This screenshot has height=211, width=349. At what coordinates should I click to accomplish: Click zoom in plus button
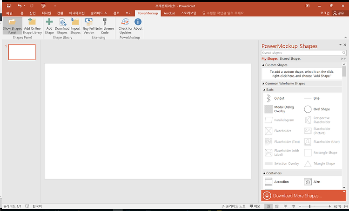[329, 206]
